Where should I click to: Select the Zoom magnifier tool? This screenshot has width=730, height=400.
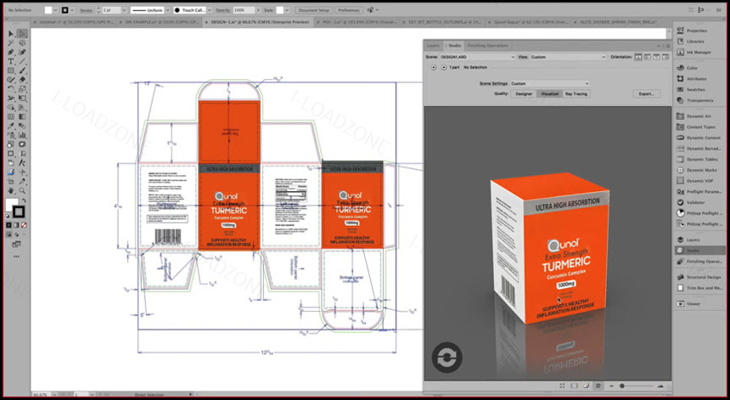coord(22,190)
